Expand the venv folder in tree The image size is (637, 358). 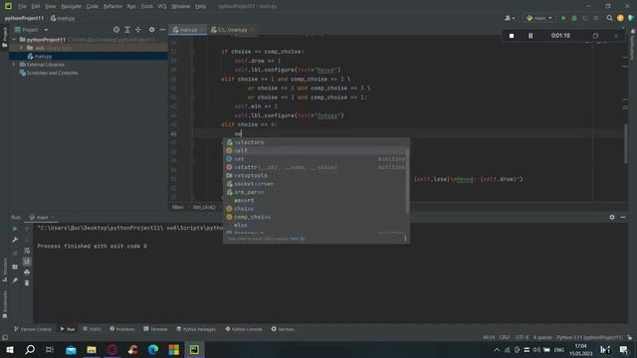[x=22, y=48]
